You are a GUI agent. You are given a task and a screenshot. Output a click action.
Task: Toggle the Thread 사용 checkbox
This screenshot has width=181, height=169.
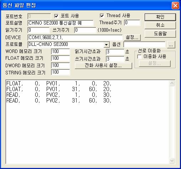coord(102,16)
